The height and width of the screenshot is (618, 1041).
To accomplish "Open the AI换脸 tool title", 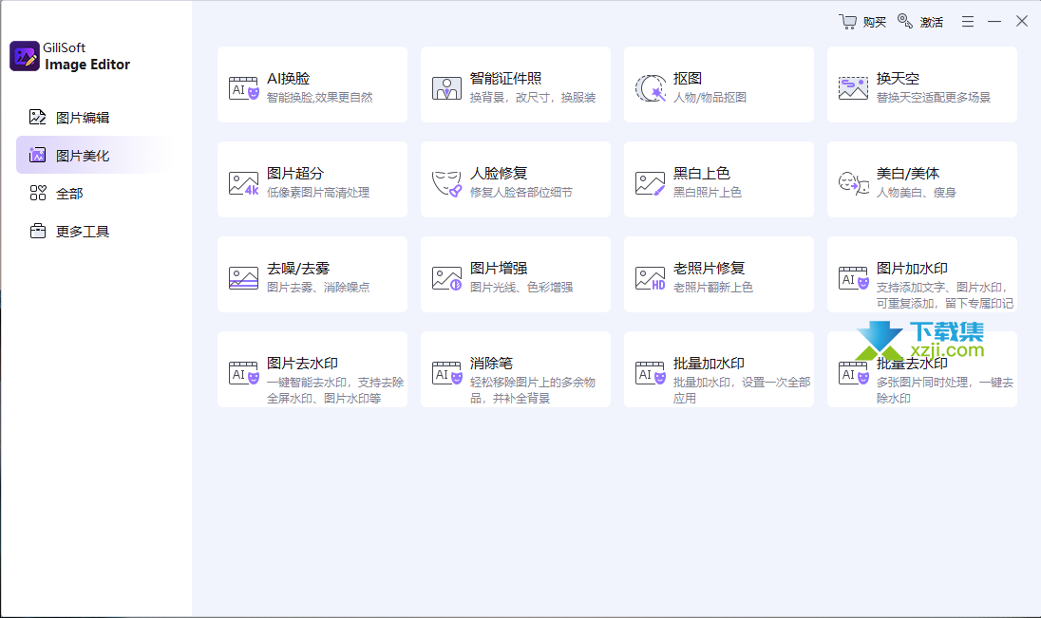I will pyautogui.click(x=288, y=79).
